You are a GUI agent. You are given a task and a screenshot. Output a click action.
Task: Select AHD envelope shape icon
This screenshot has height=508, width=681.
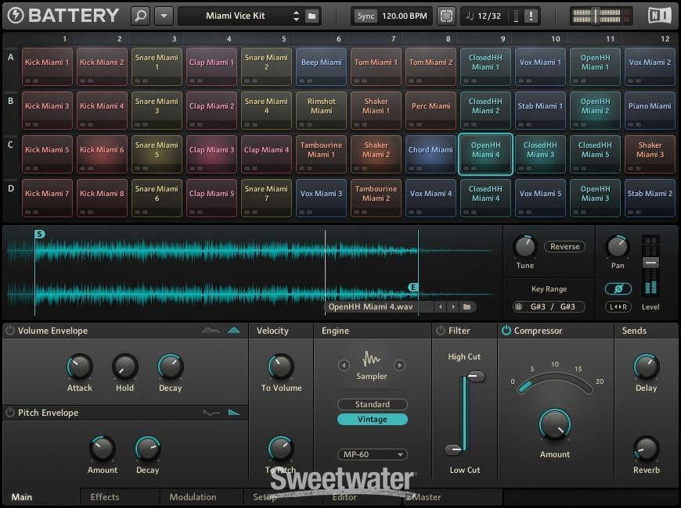[x=211, y=331]
